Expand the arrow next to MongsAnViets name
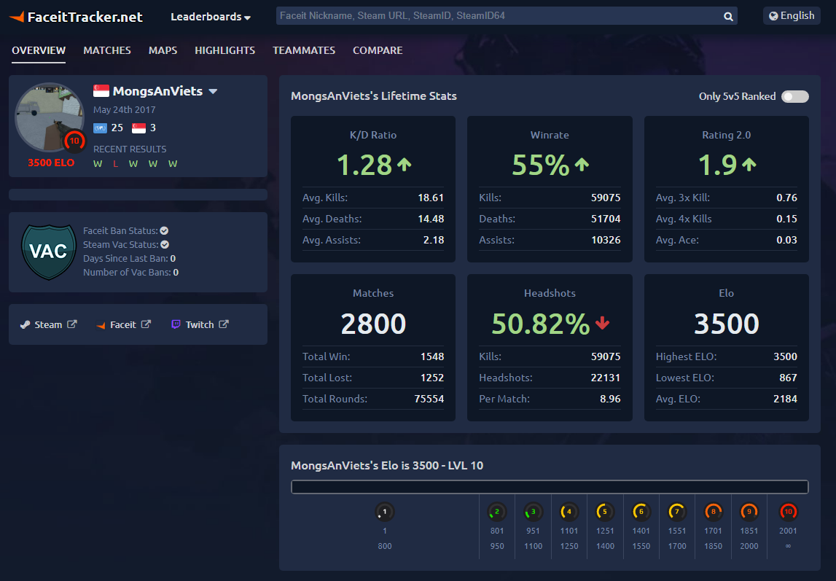Screen dimensions: 836x581 (x=213, y=92)
